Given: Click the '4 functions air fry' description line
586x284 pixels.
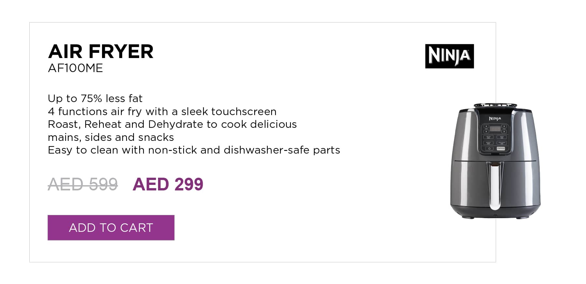Looking at the screenshot, I should click(162, 112).
